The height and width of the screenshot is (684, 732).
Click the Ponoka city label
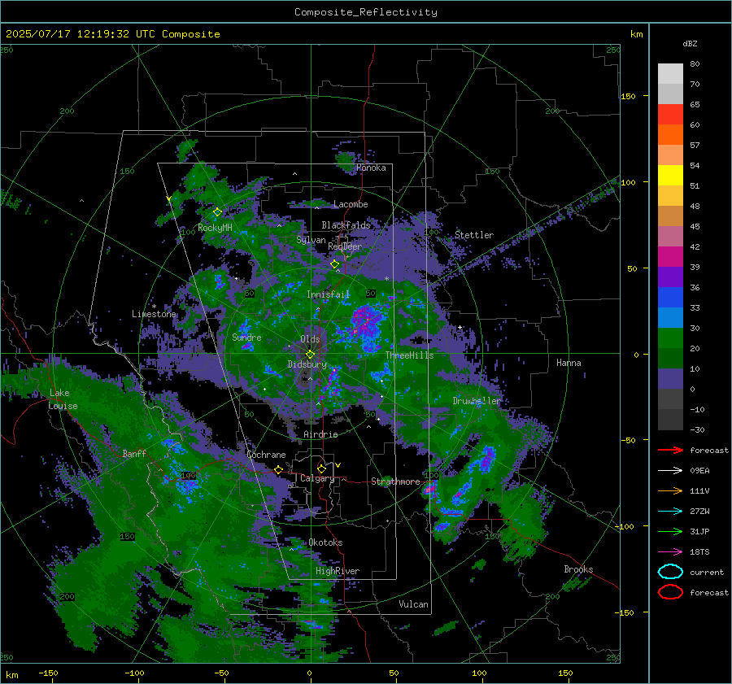click(x=371, y=168)
